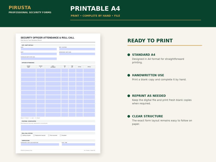Click the Print • Complete by Hand • File subtitle
Viewport: 216px width, 162px height.
(x=95, y=16)
